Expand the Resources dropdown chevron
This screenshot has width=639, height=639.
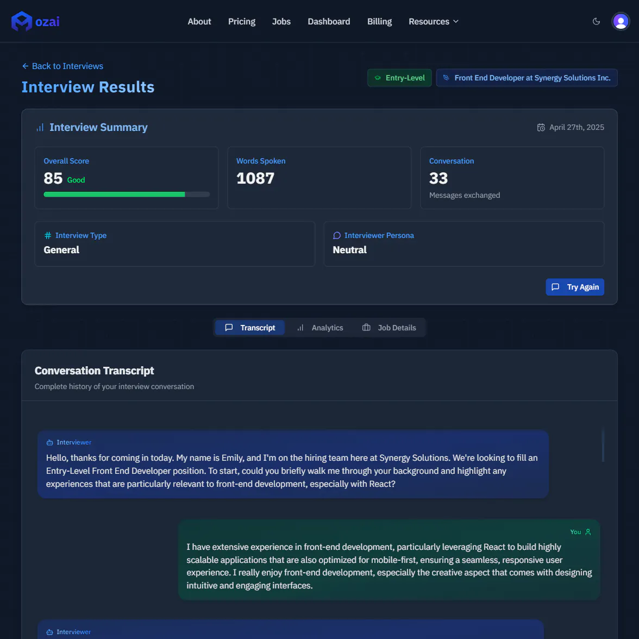[x=455, y=22]
